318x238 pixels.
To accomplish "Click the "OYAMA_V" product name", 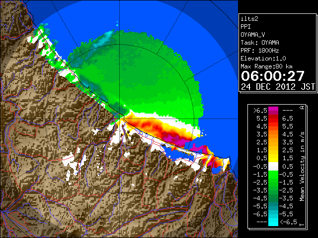I will click(x=253, y=35).
